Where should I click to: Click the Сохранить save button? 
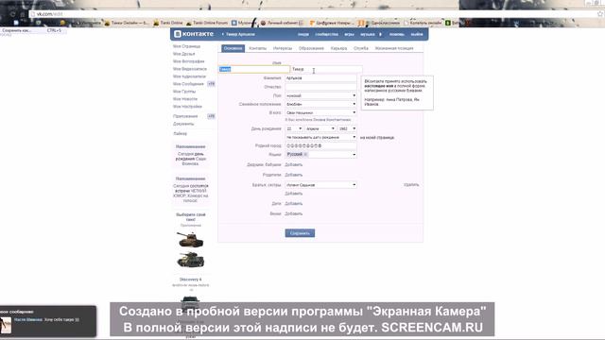pos(300,233)
